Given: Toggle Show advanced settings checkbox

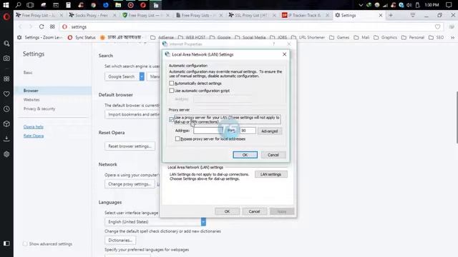Looking at the screenshot, I should 25,244.
